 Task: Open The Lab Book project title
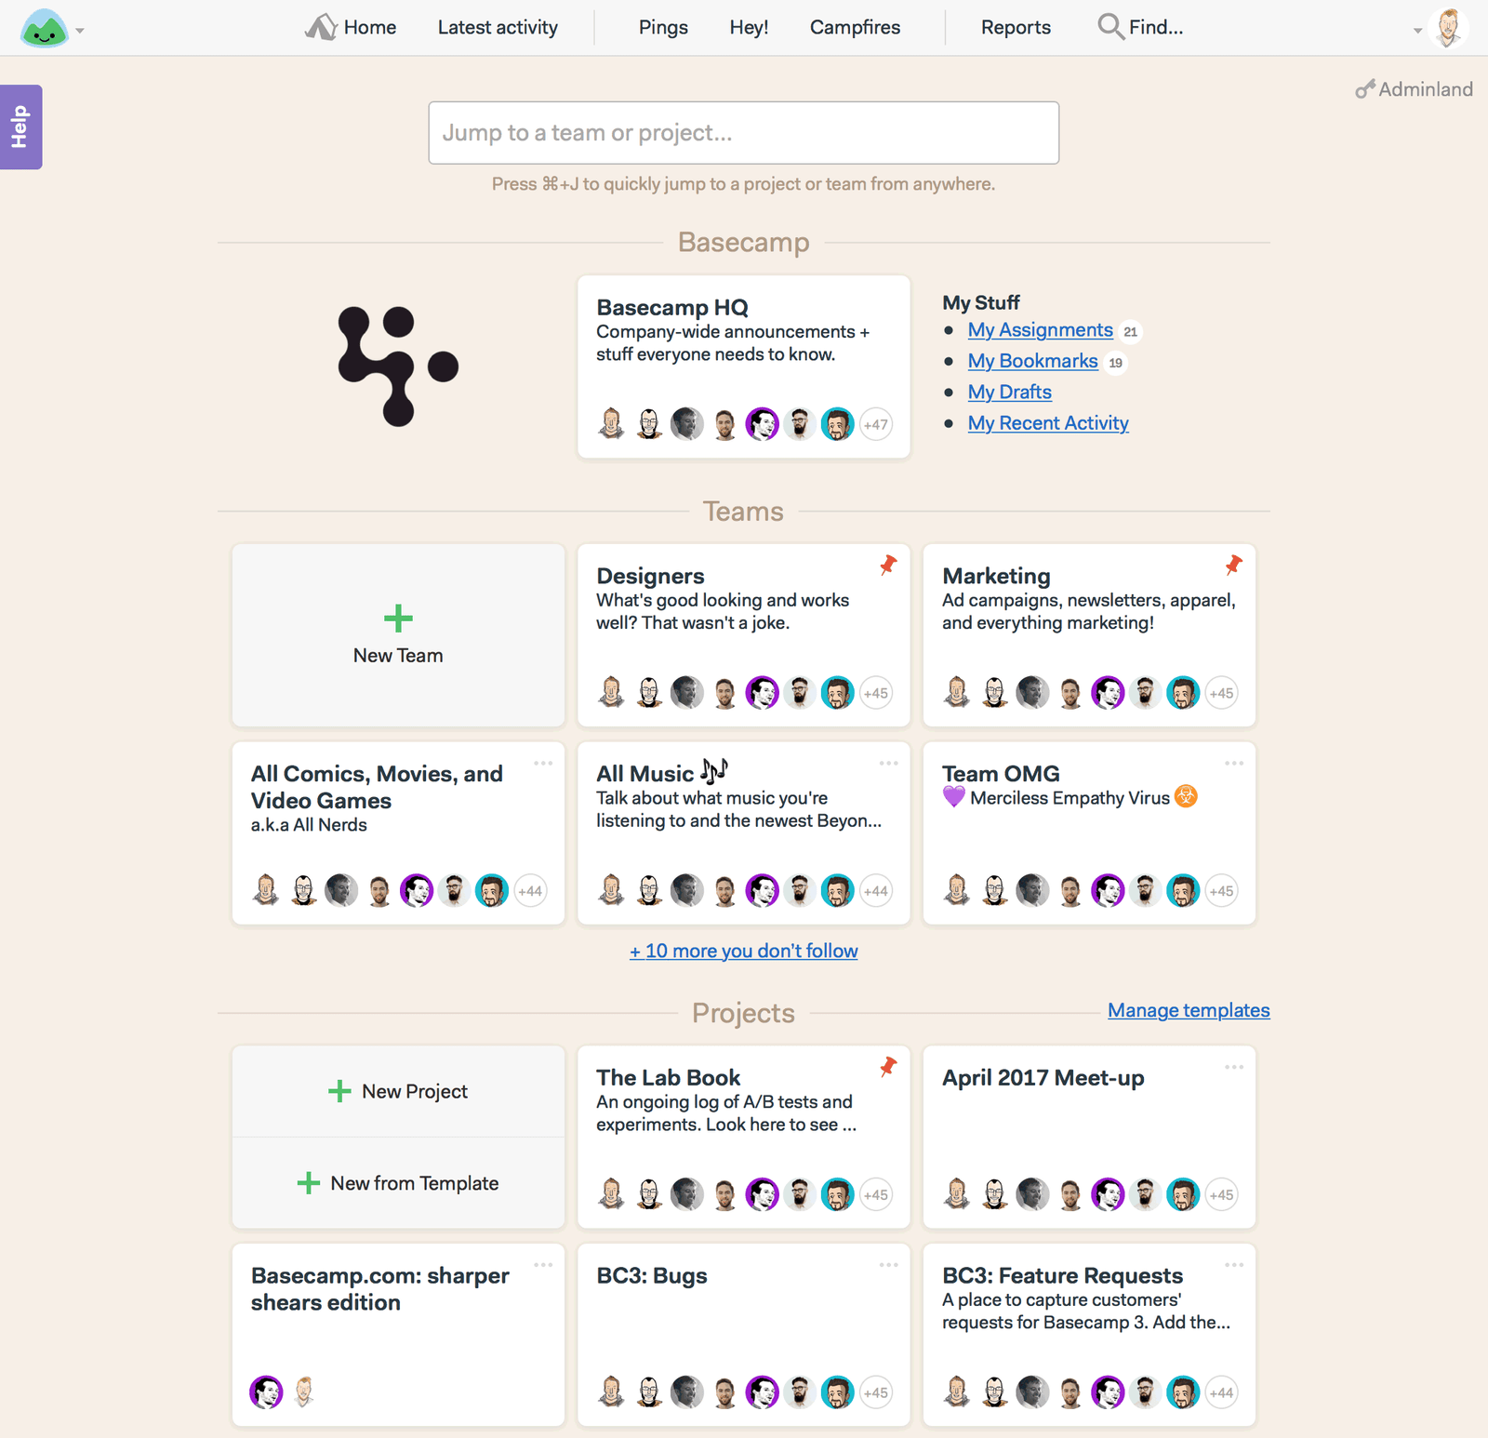[x=668, y=1077]
